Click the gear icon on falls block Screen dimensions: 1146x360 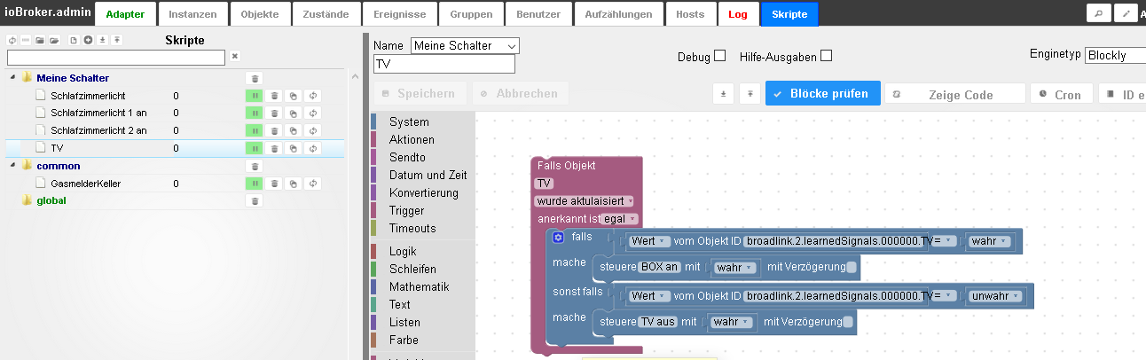558,238
